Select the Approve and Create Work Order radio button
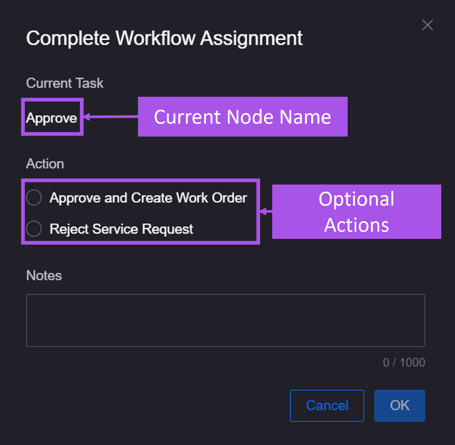 34,197
